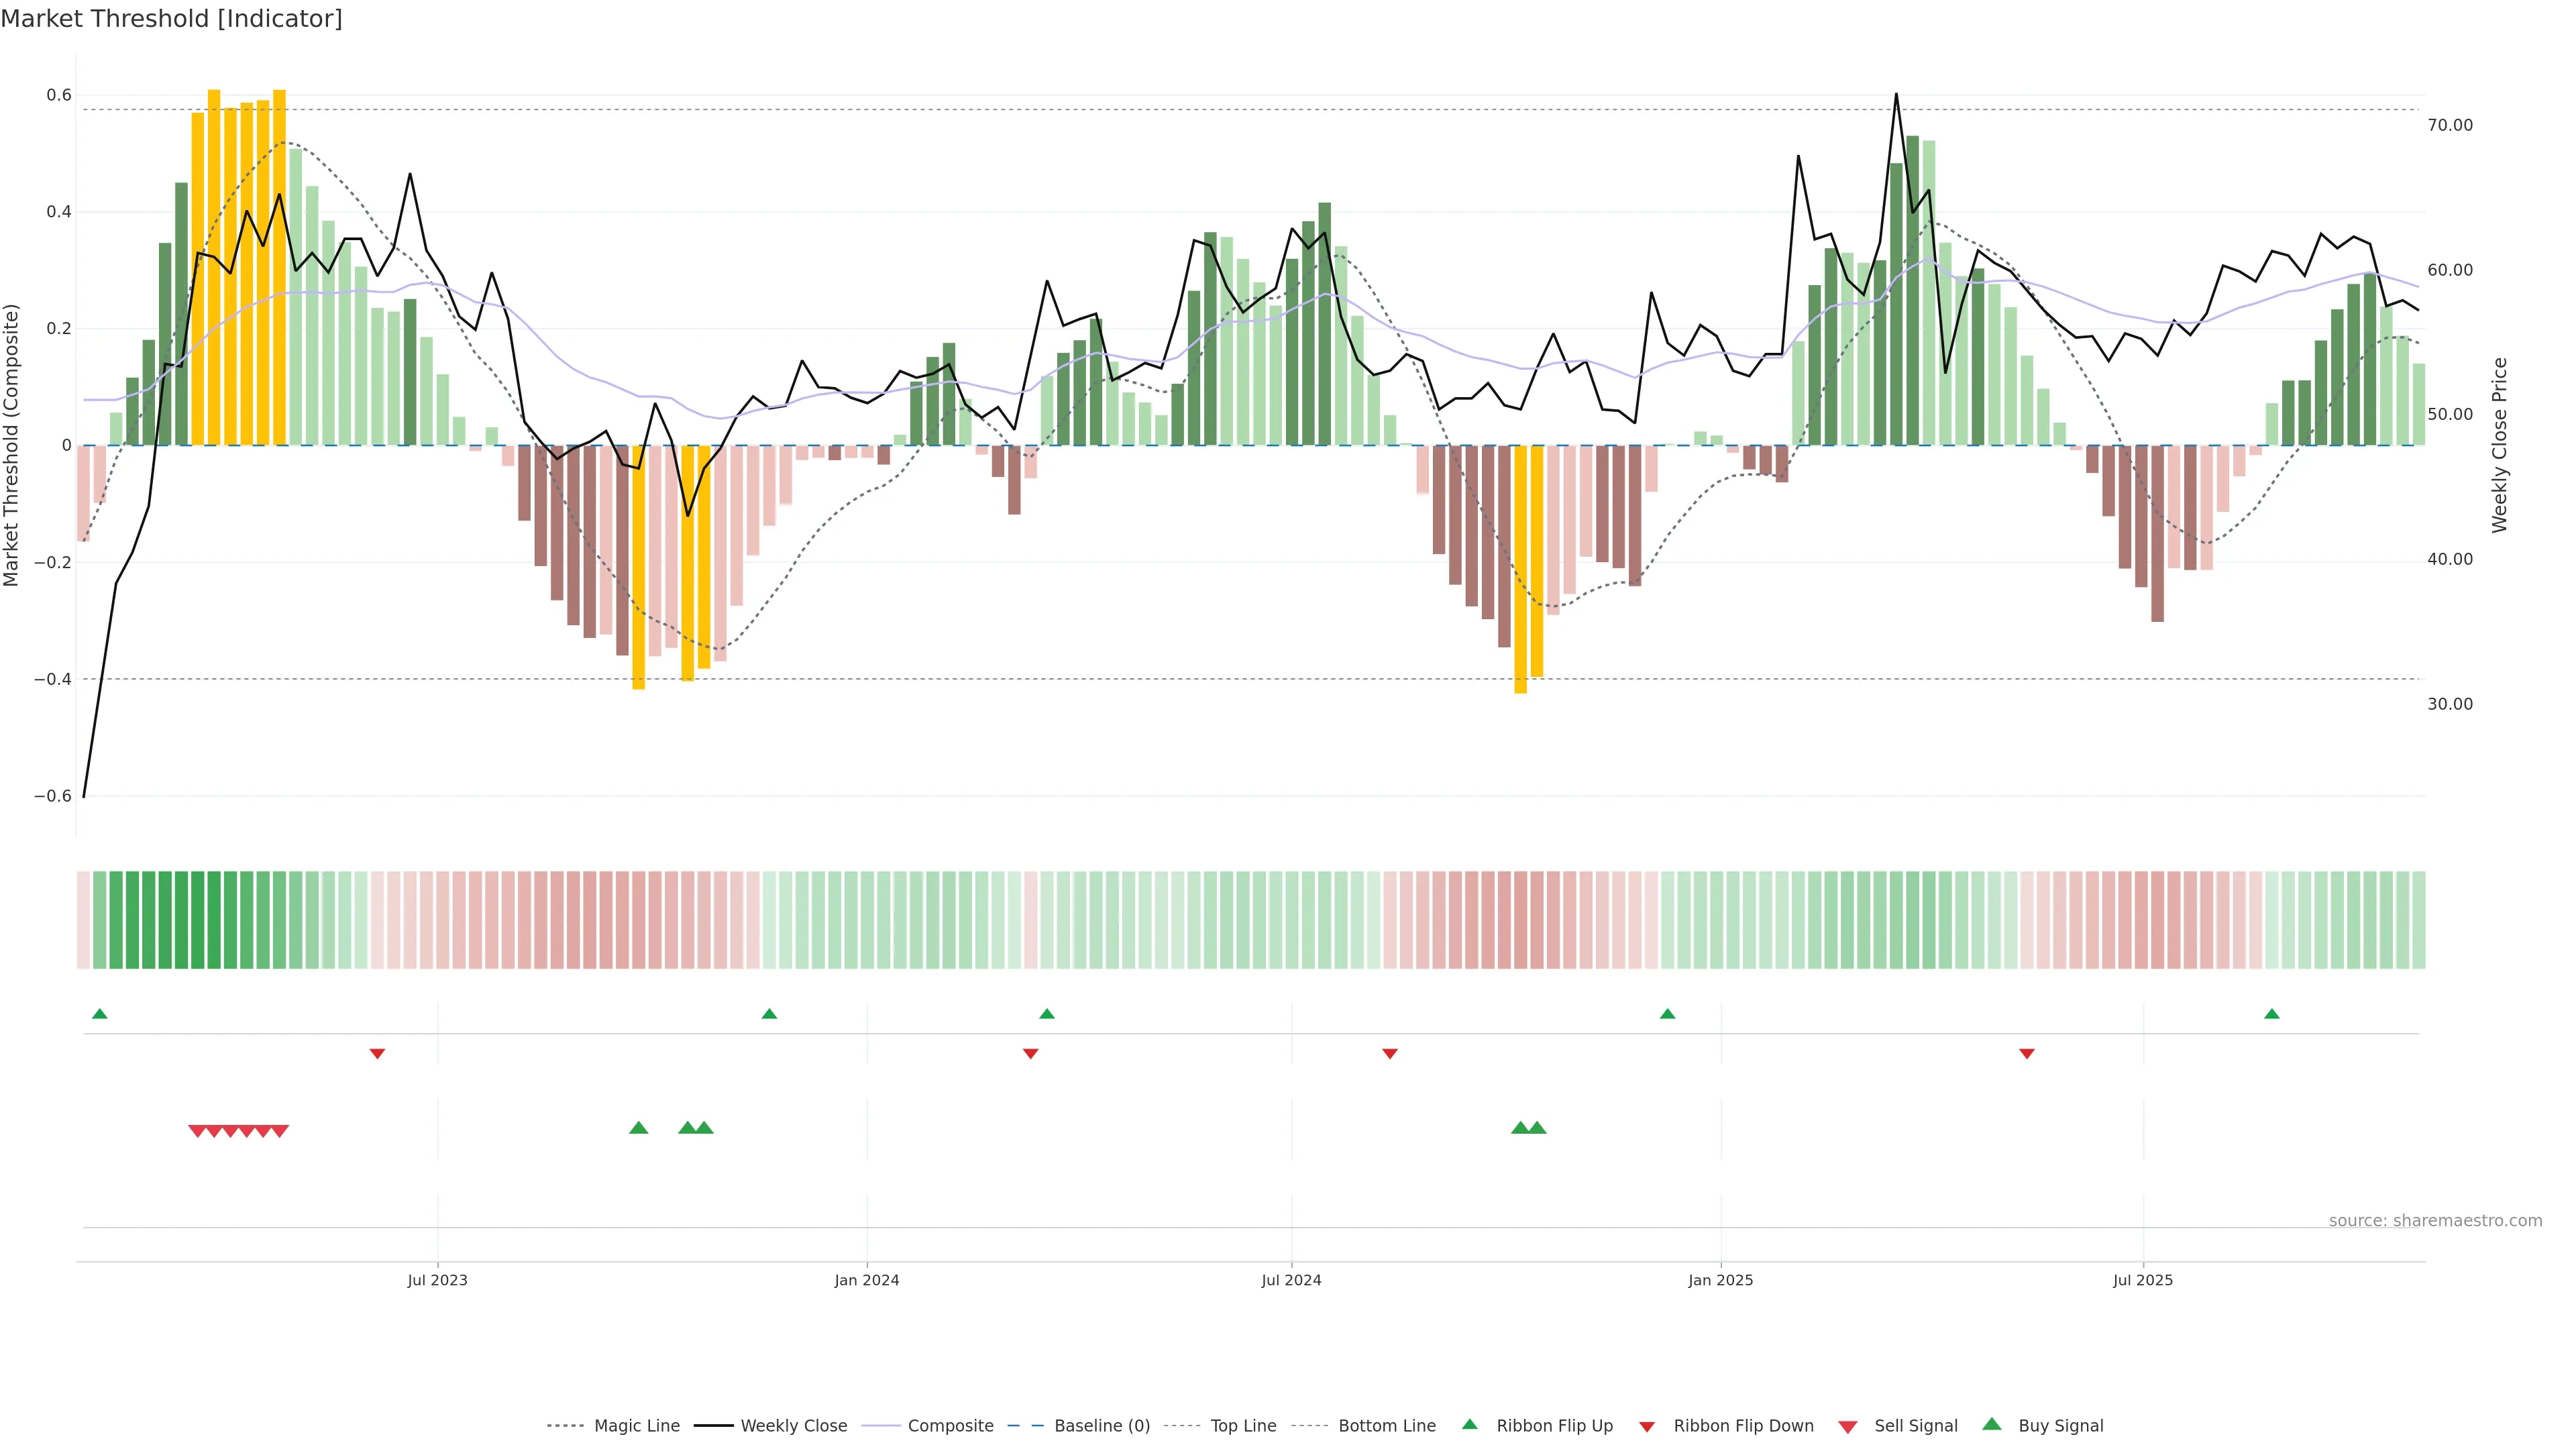Click the Ribbon Flip Up legend triangle
The image size is (2576, 1449).
(x=1469, y=1424)
